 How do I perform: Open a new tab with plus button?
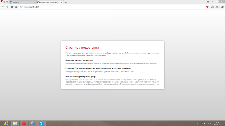pos(66,2)
